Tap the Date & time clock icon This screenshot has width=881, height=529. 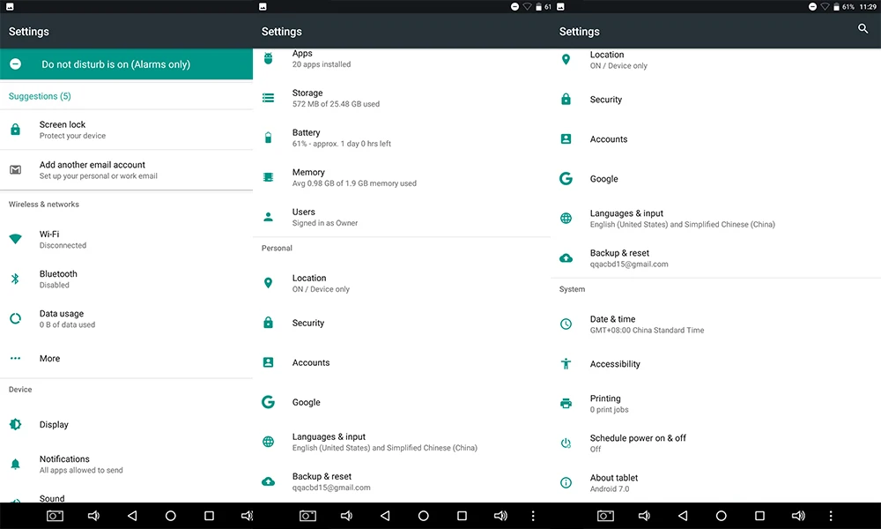566,324
